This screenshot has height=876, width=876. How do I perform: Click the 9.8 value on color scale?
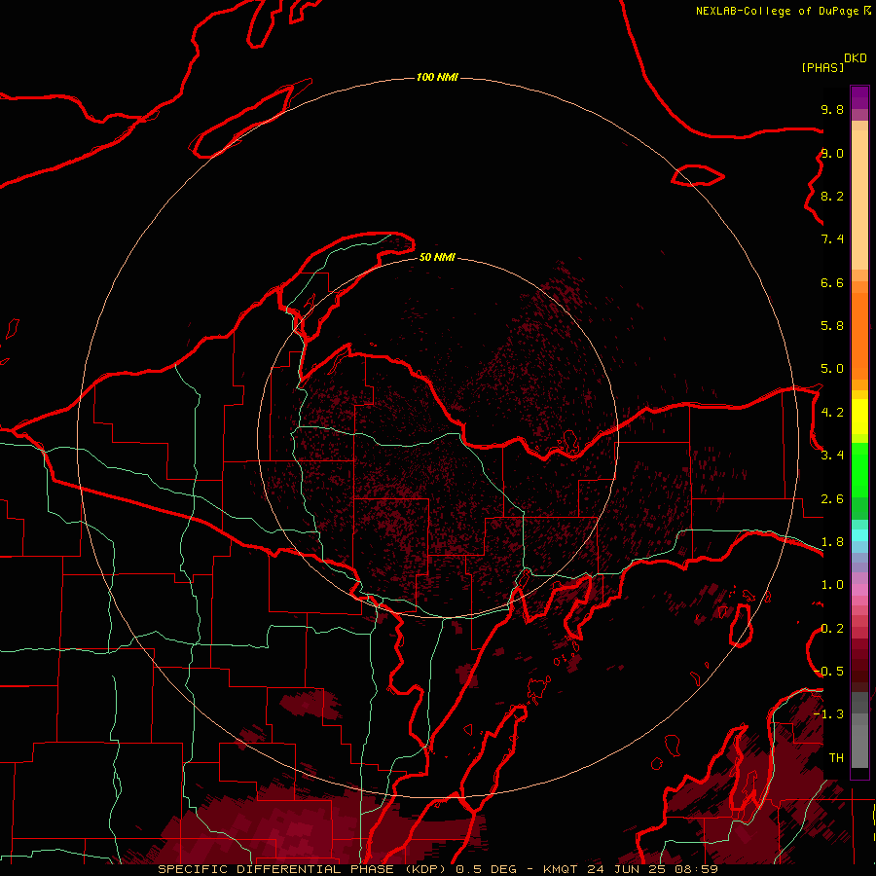tap(832, 109)
